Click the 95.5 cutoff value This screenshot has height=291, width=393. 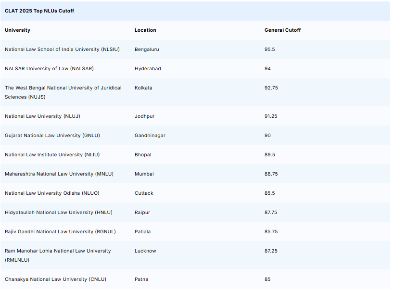pos(270,50)
